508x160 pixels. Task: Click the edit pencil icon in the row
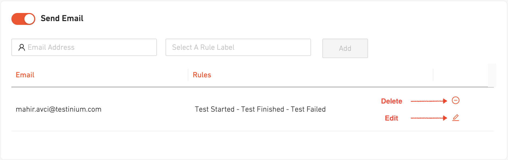pyautogui.click(x=455, y=118)
